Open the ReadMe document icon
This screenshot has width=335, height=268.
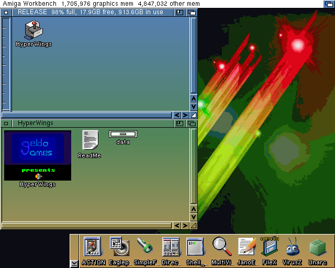coord(90,144)
